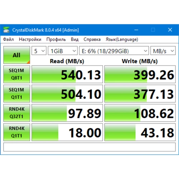
Task: Start the SEQ1M Q8T1 test
Action: coord(16,74)
